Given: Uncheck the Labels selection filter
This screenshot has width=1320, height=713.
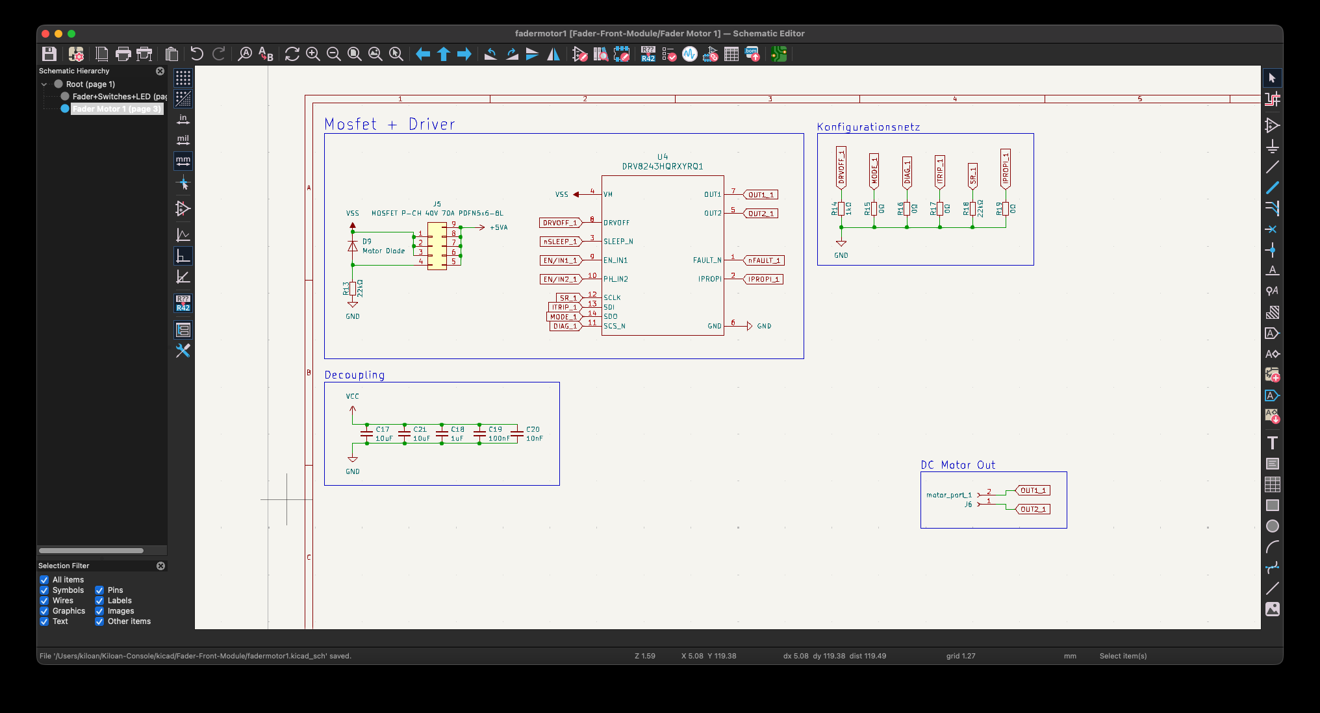Looking at the screenshot, I should [99, 601].
